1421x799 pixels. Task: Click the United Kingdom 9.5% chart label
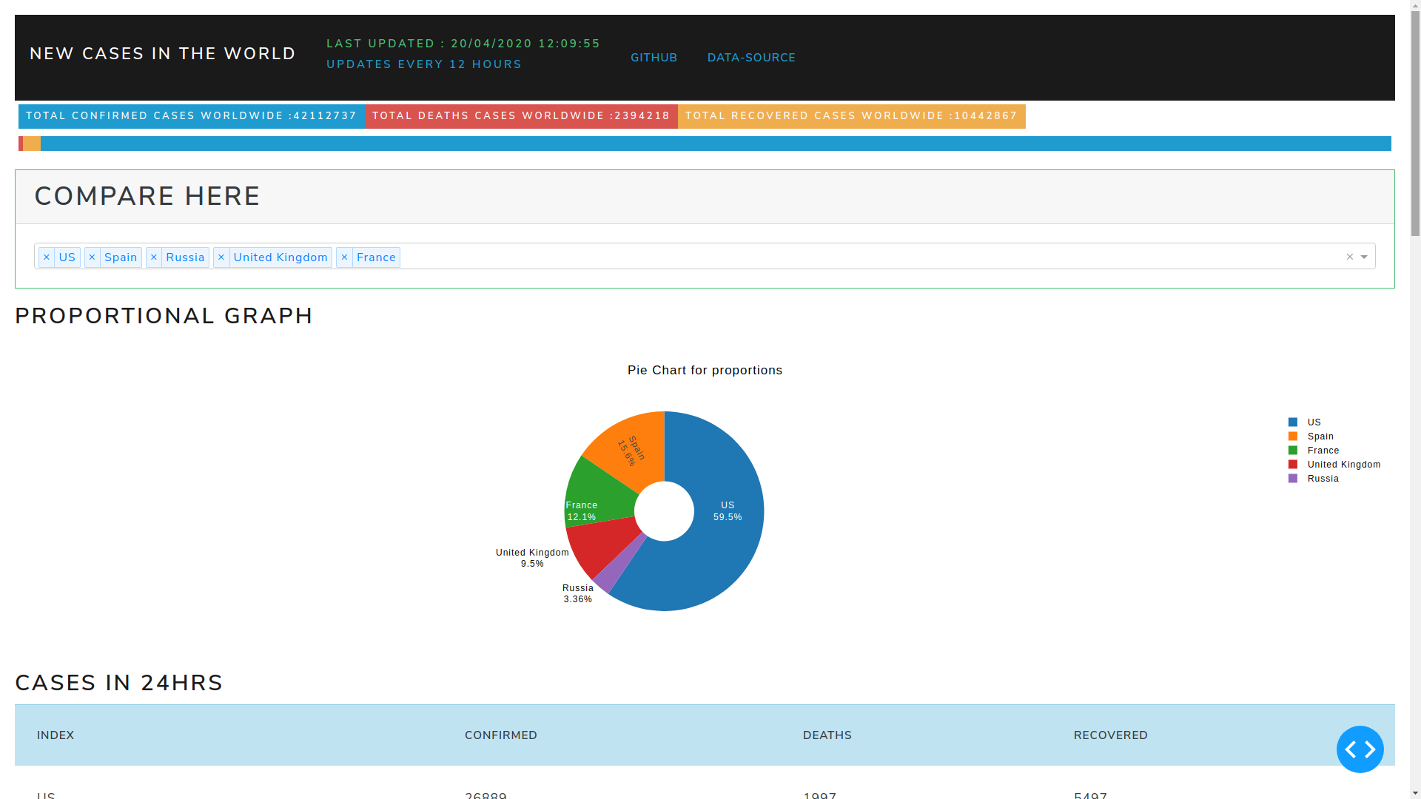point(532,558)
